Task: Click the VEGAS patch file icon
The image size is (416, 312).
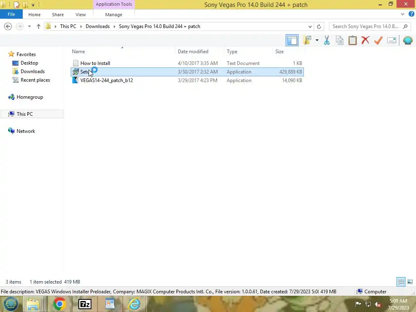Action: [75, 80]
